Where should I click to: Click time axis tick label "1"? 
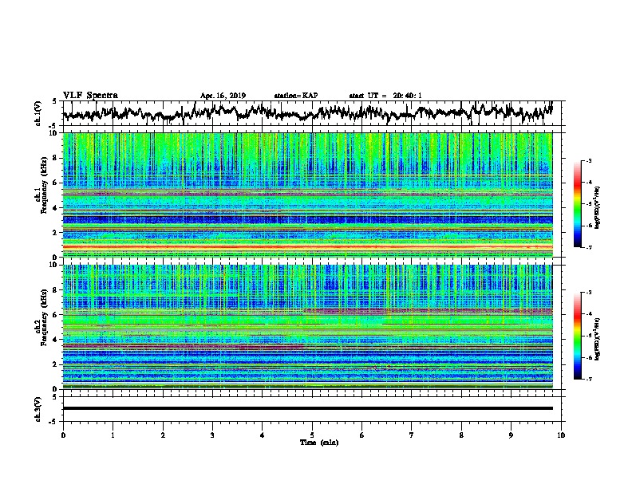(x=113, y=435)
